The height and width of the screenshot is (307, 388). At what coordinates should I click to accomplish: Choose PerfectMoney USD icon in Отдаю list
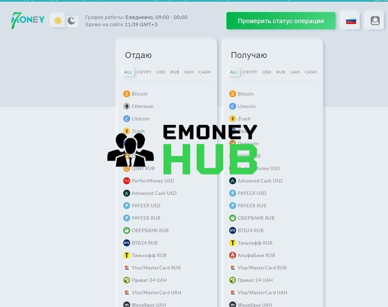tap(127, 181)
